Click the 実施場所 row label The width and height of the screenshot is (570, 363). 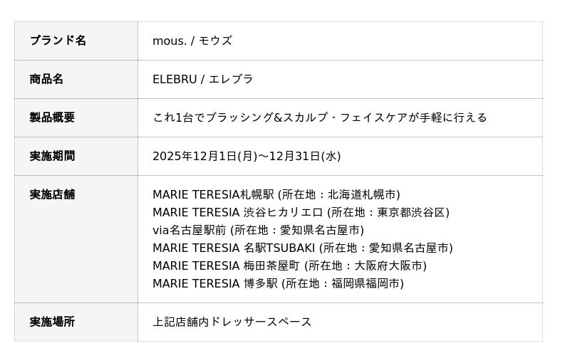pyautogui.click(x=52, y=322)
